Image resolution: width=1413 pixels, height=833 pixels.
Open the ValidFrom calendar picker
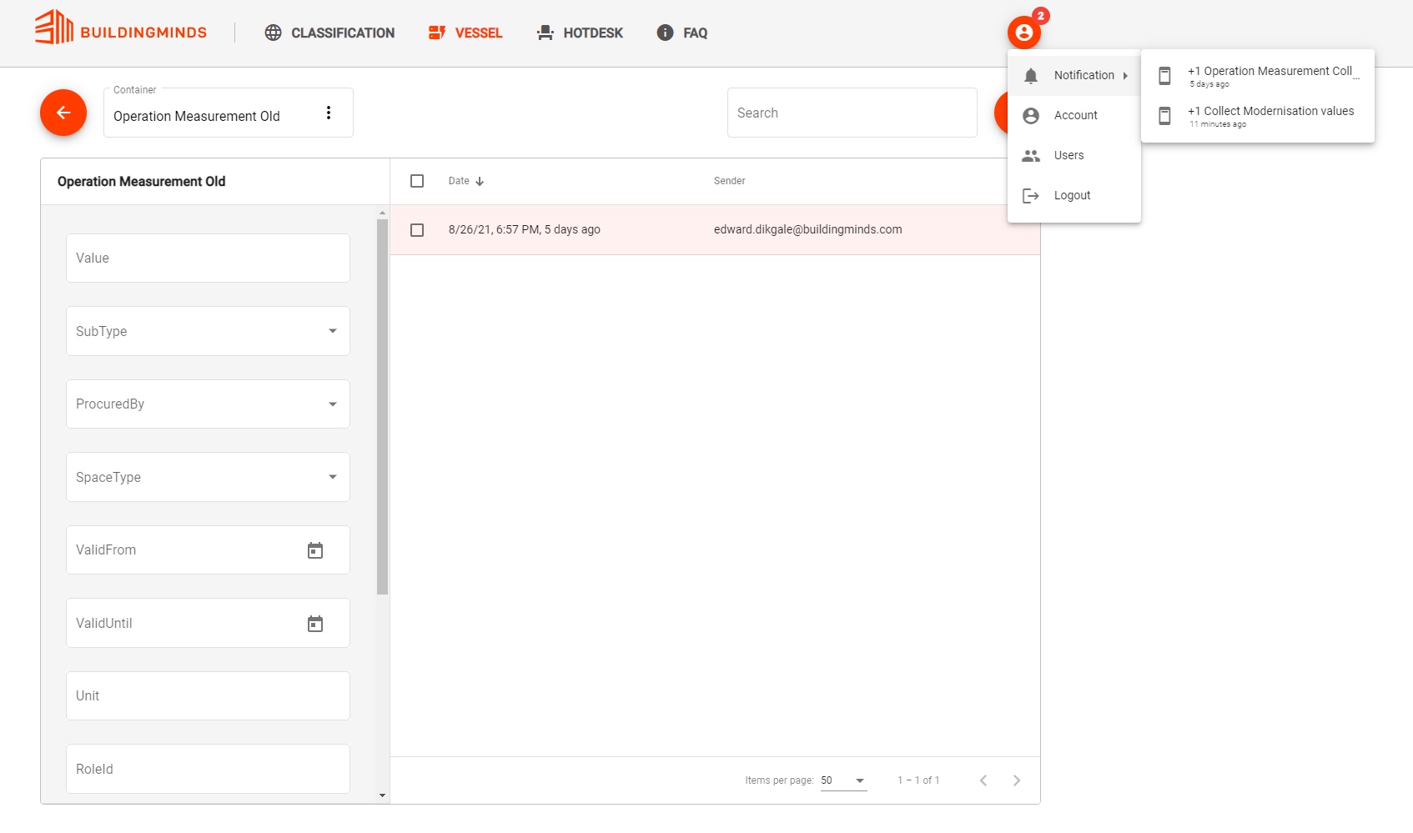tap(315, 550)
